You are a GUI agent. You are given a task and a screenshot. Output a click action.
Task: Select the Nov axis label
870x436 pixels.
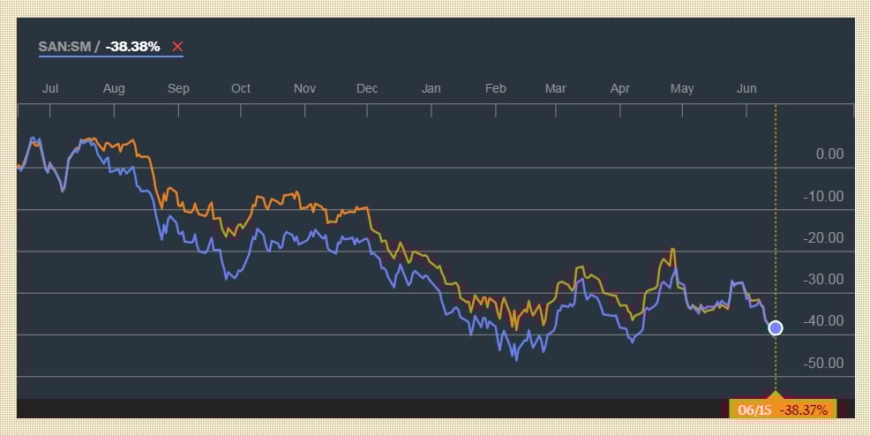pos(304,88)
